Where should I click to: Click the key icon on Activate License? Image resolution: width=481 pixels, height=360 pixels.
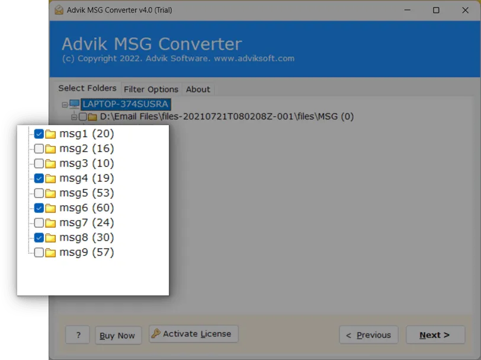[x=156, y=333]
